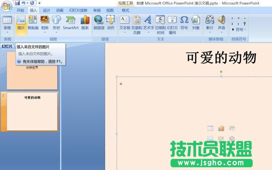This screenshot has width=272, height=170.
Task: Open the 审阅 ribbon tab
Action: 97,10
